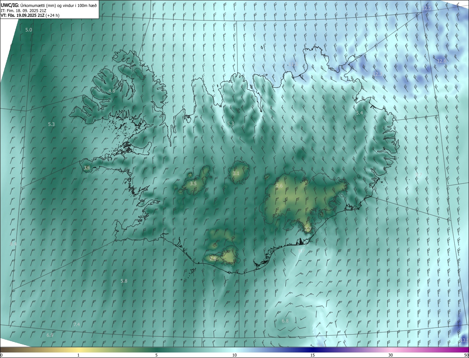Click the 50 tick on the color scale
Screen dimensions: 469x358
pyautogui.click(x=466, y=355)
